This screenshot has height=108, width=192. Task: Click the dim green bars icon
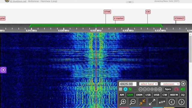tap(135, 89)
